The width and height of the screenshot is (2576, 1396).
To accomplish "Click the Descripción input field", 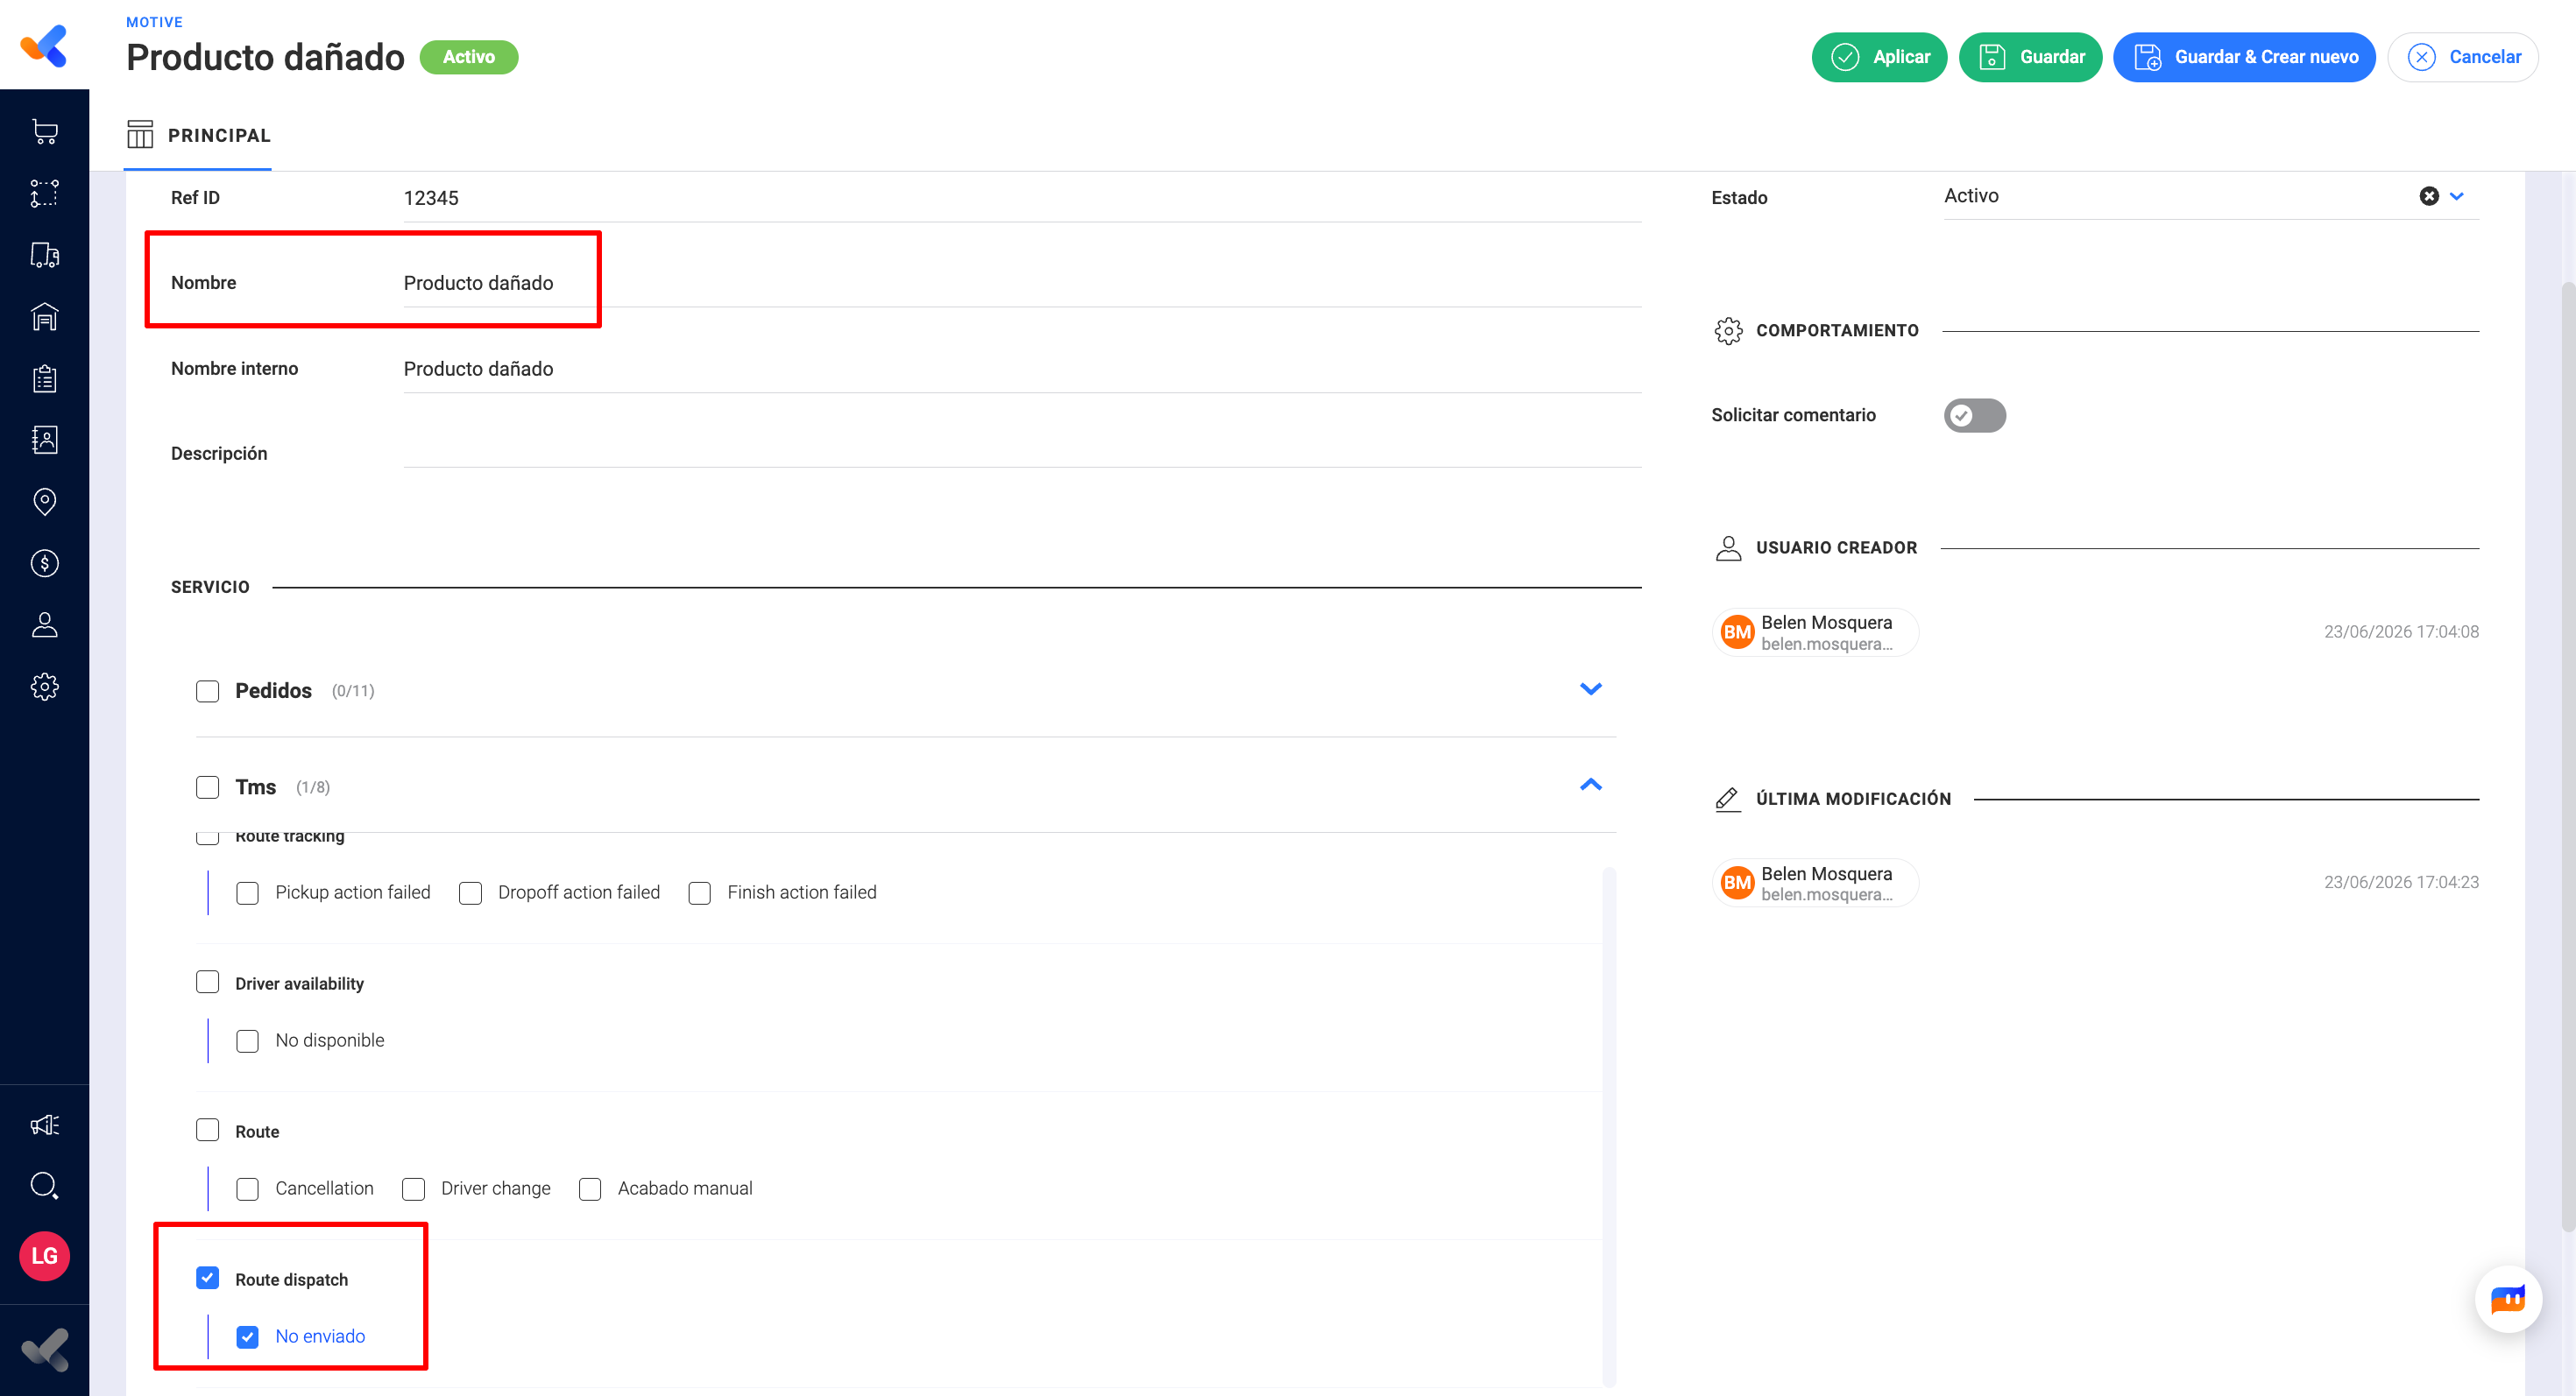I will click(x=1022, y=453).
